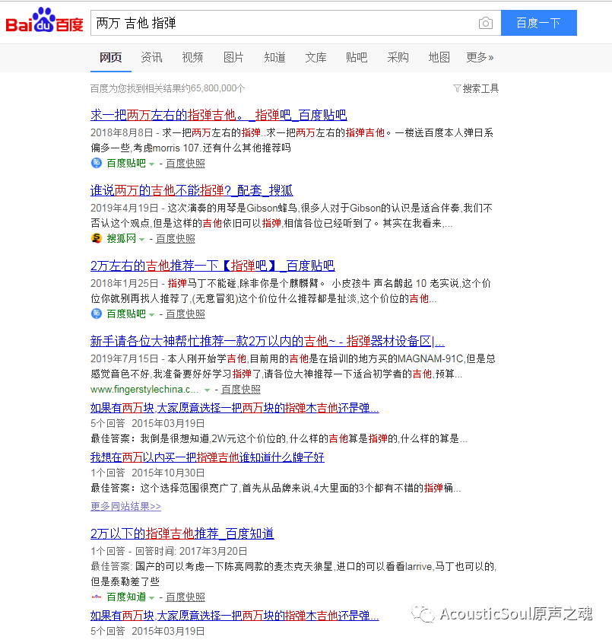The width and height of the screenshot is (612, 640).
Task: Open 百度快照 for the 2万左右的吉他 result
Action: pos(185,314)
